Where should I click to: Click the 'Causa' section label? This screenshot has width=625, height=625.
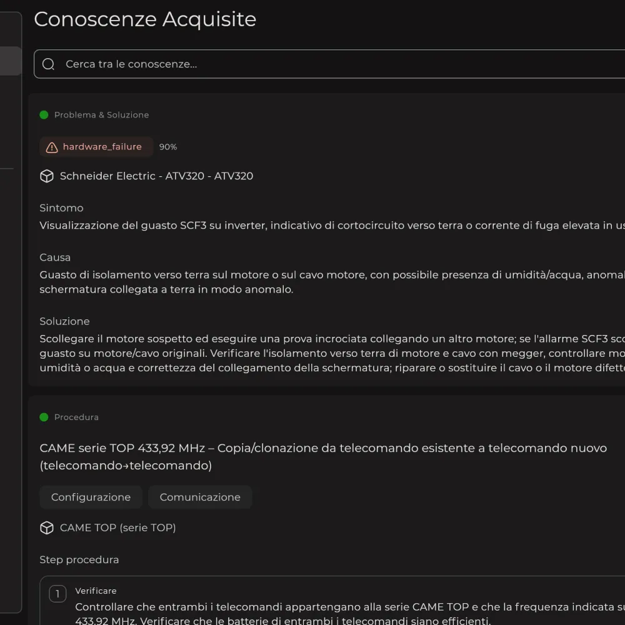tap(55, 257)
